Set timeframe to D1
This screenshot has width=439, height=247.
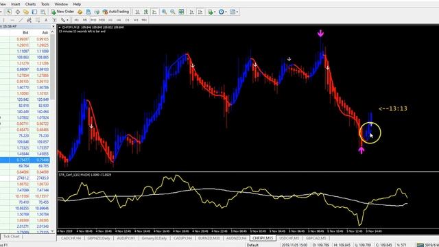click(128, 20)
